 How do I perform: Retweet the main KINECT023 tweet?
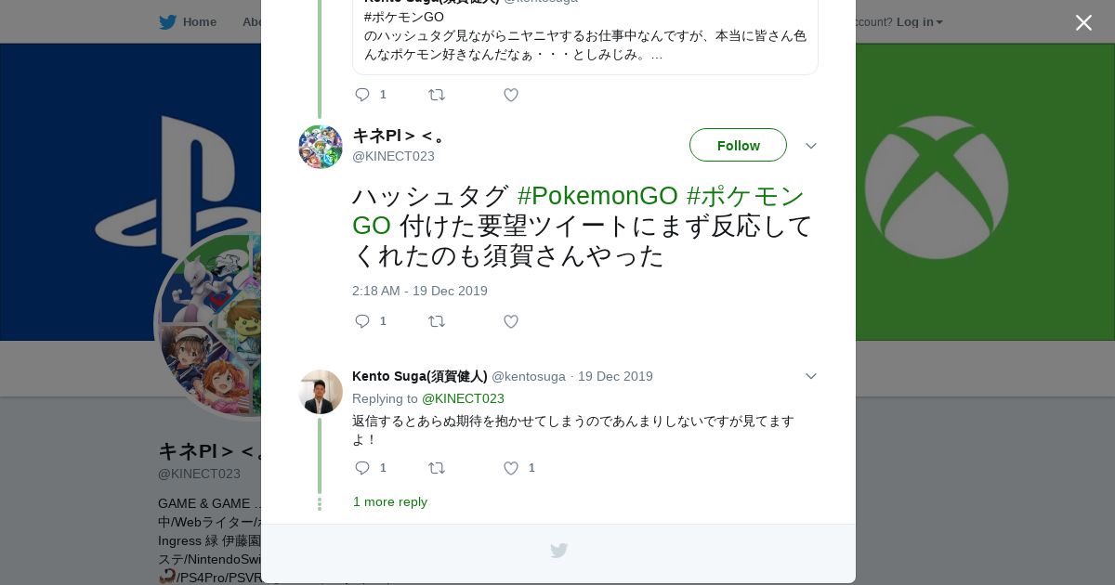point(437,321)
